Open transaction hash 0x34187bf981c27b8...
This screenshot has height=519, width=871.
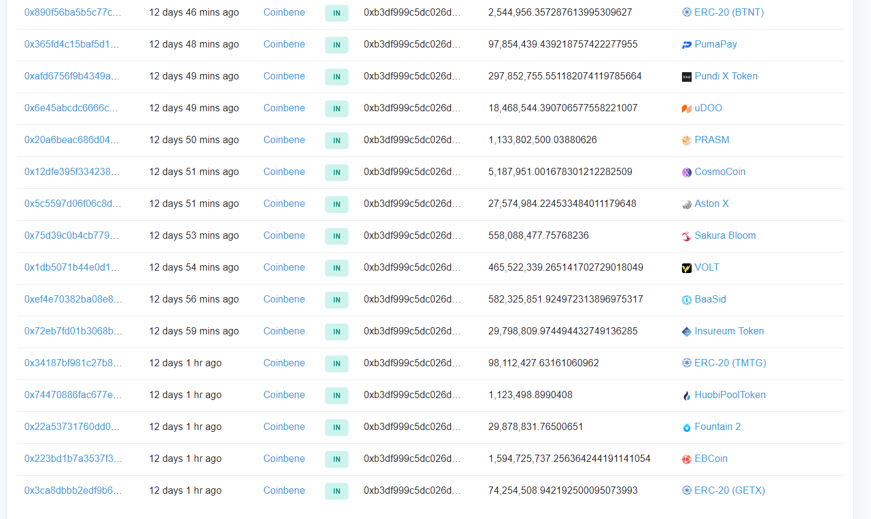(x=73, y=363)
